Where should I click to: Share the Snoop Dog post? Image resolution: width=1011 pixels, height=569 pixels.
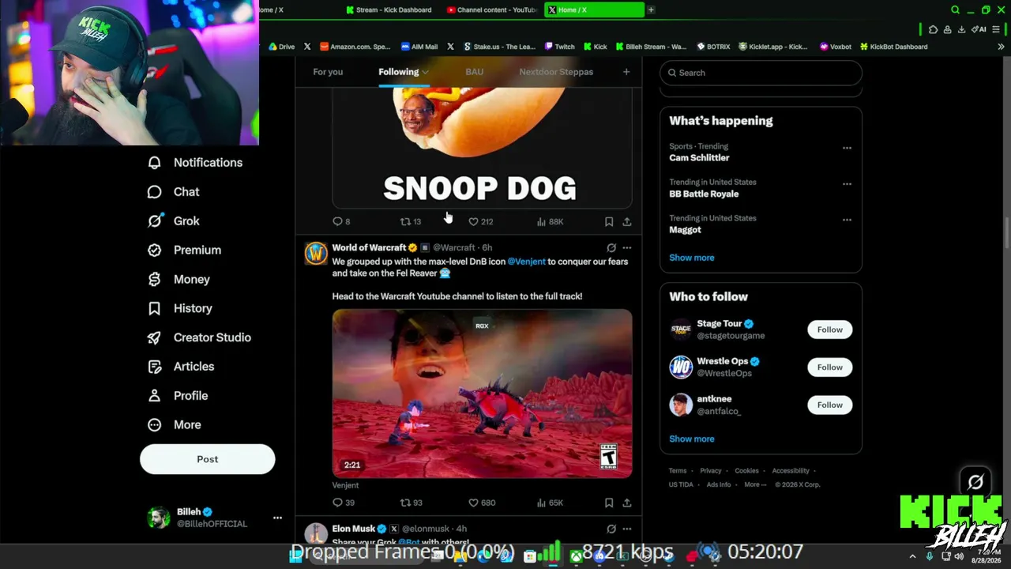(x=627, y=222)
